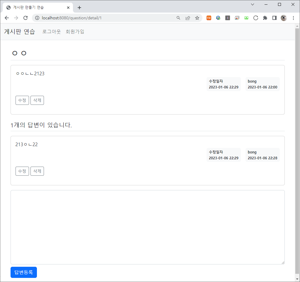Submit with the 답변등록 button
This screenshot has width=300, height=282.
(x=24, y=272)
